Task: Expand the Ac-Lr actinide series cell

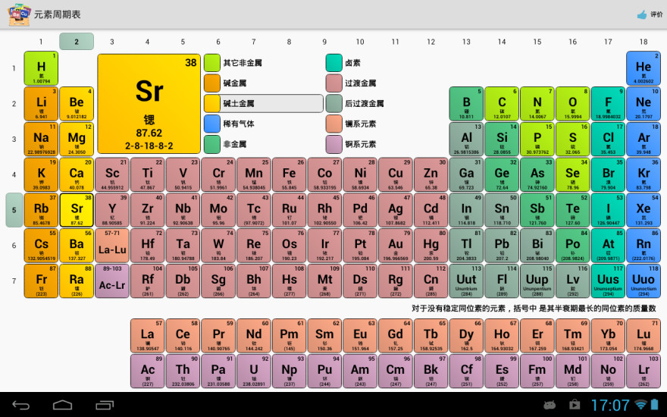Action: 112,281
